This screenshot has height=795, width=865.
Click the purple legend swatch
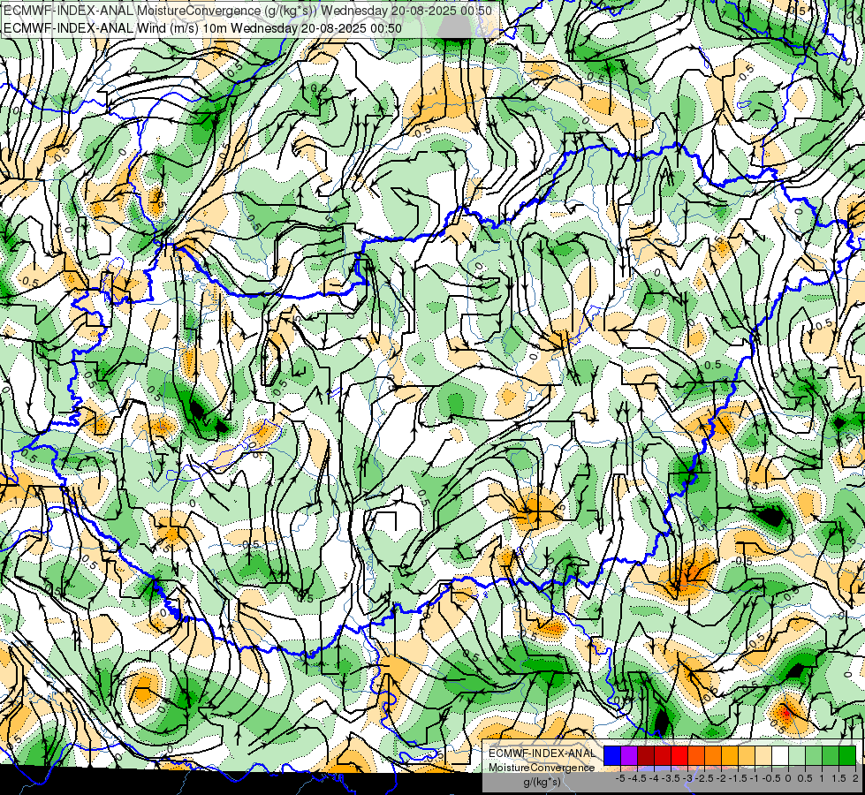[x=629, y=756]
